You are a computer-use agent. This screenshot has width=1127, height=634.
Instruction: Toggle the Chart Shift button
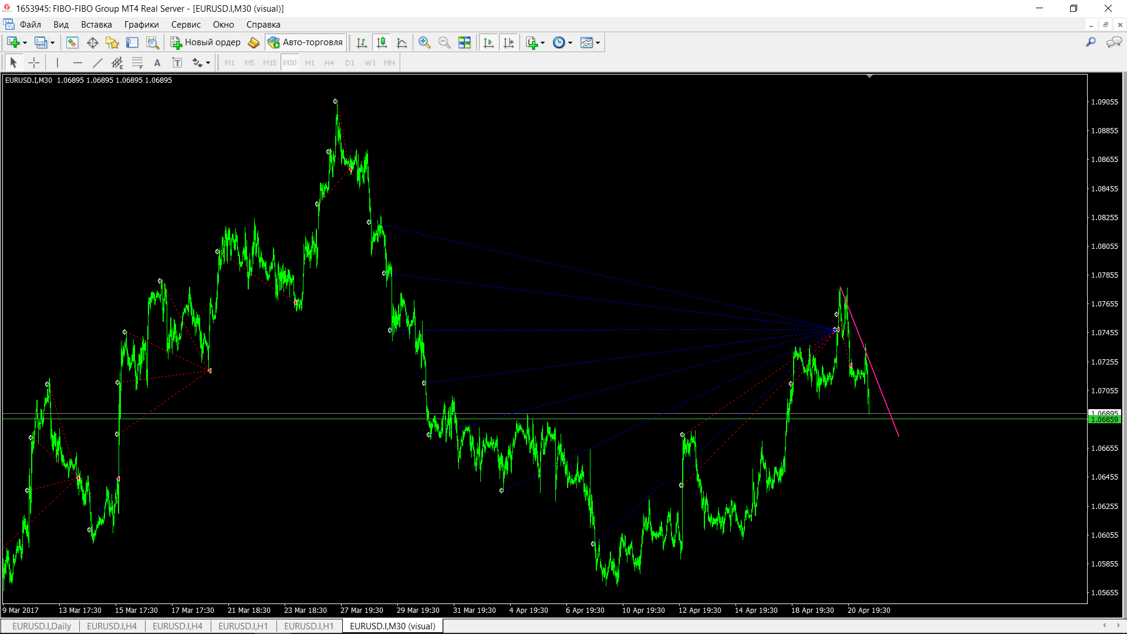coord(508,42)
